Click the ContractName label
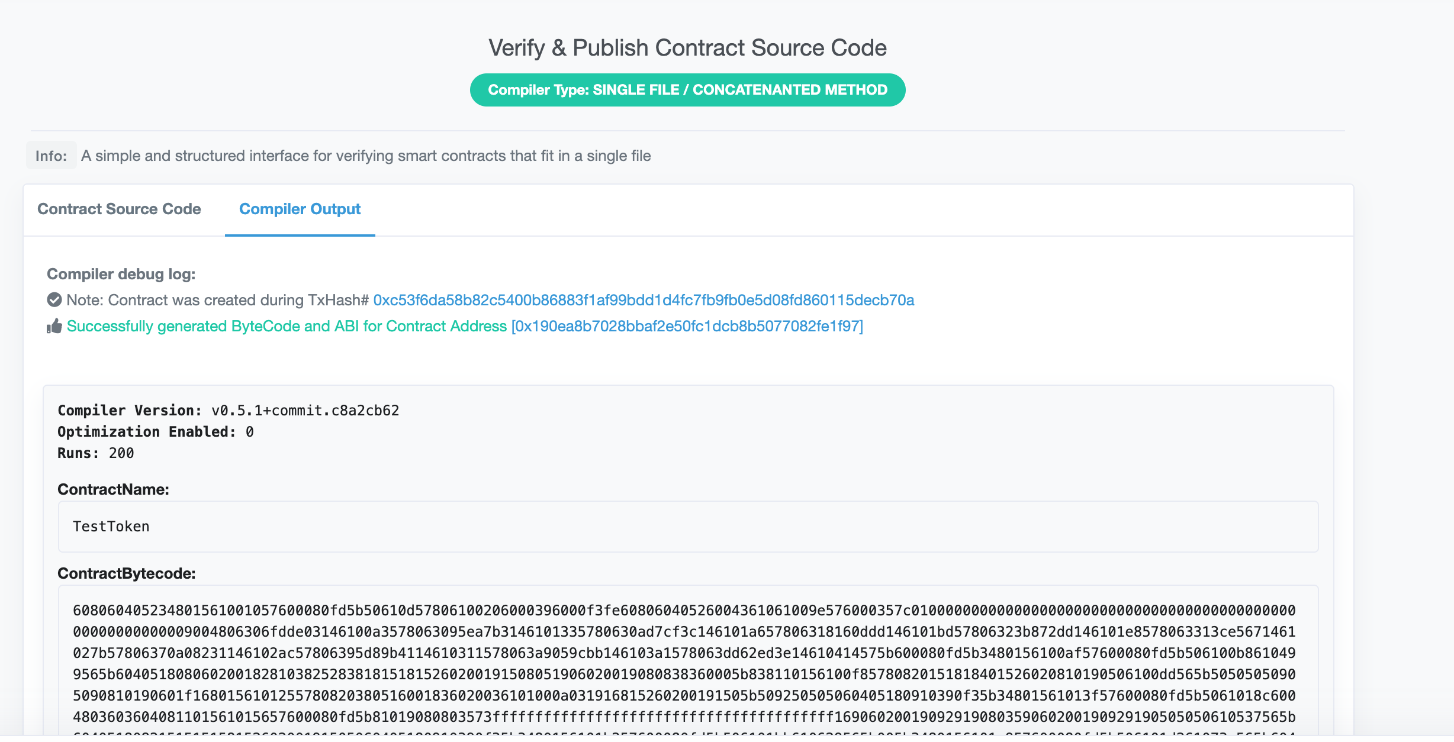 [113, 489]
